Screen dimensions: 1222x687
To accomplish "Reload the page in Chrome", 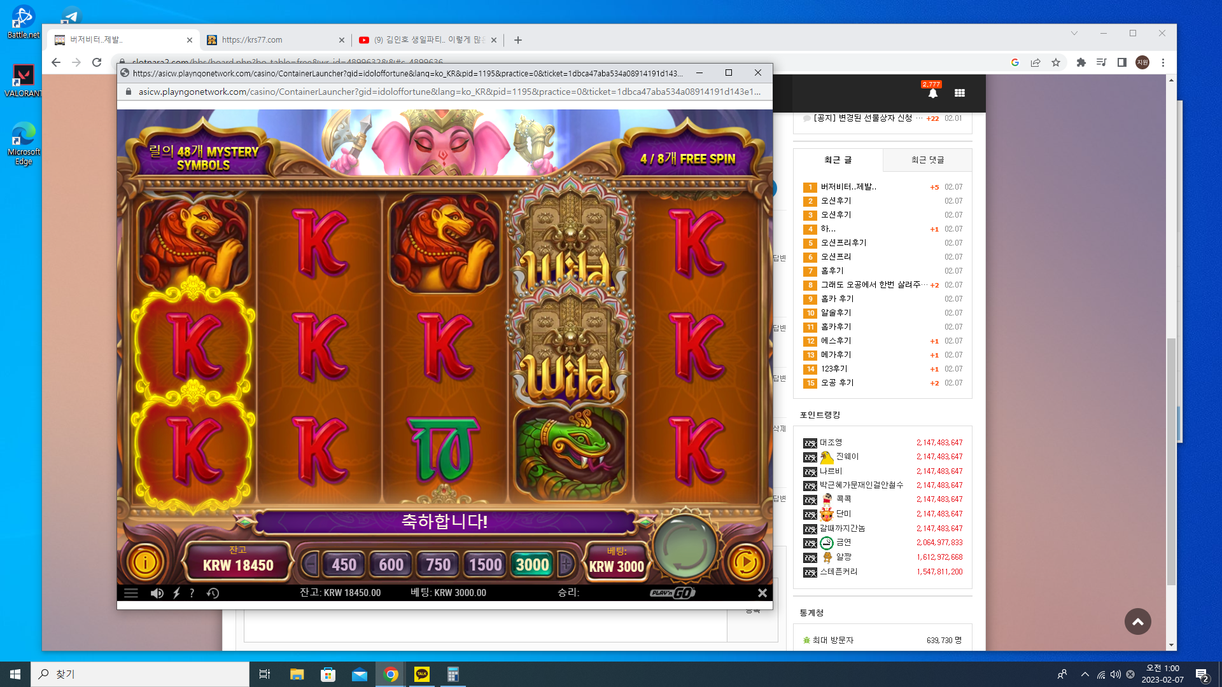I will pyautogui.click(x=97, y=62).
